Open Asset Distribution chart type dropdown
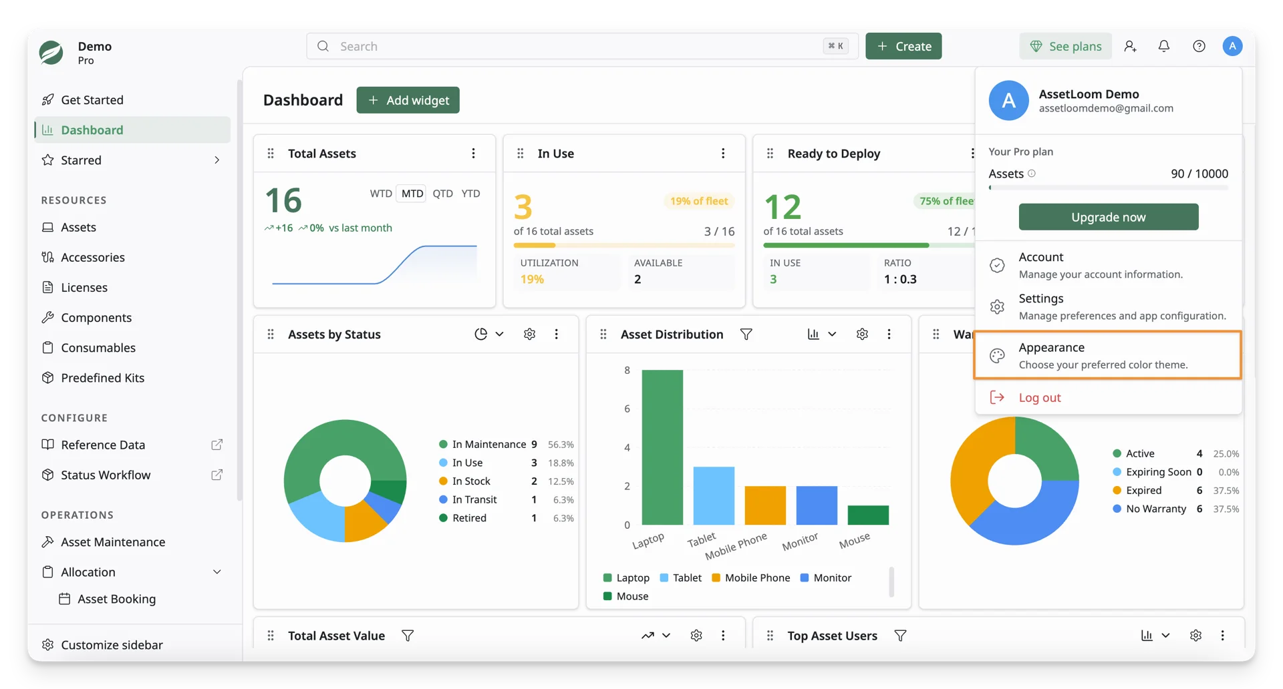This screenshot has height=689, width=1283. (x=822, y=334)
